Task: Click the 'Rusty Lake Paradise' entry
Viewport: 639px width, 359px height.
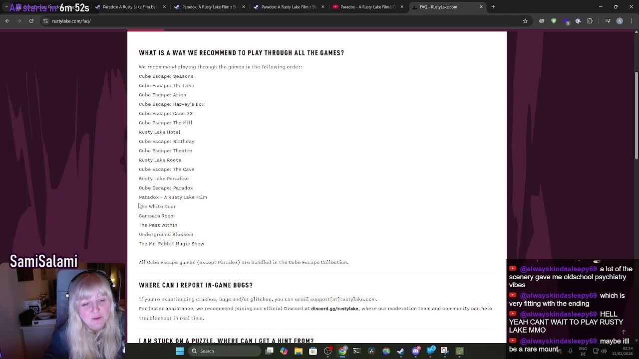Action: tap(164, 179)
